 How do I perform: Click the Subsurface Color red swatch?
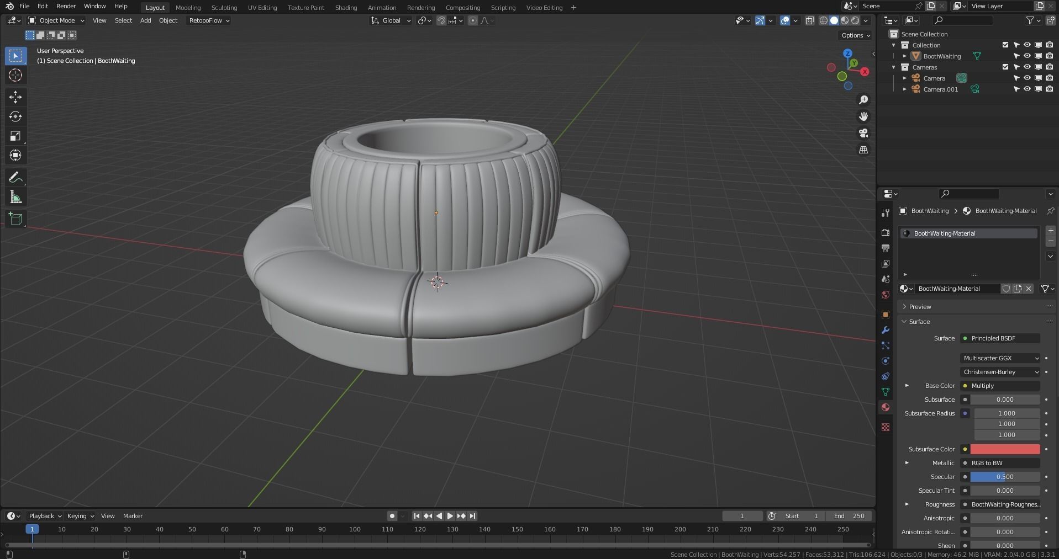[1005, 449]
